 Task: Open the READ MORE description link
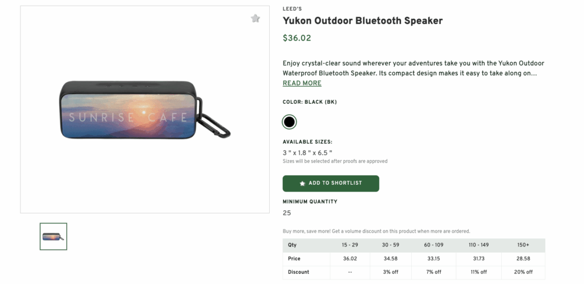coord(302,83)
